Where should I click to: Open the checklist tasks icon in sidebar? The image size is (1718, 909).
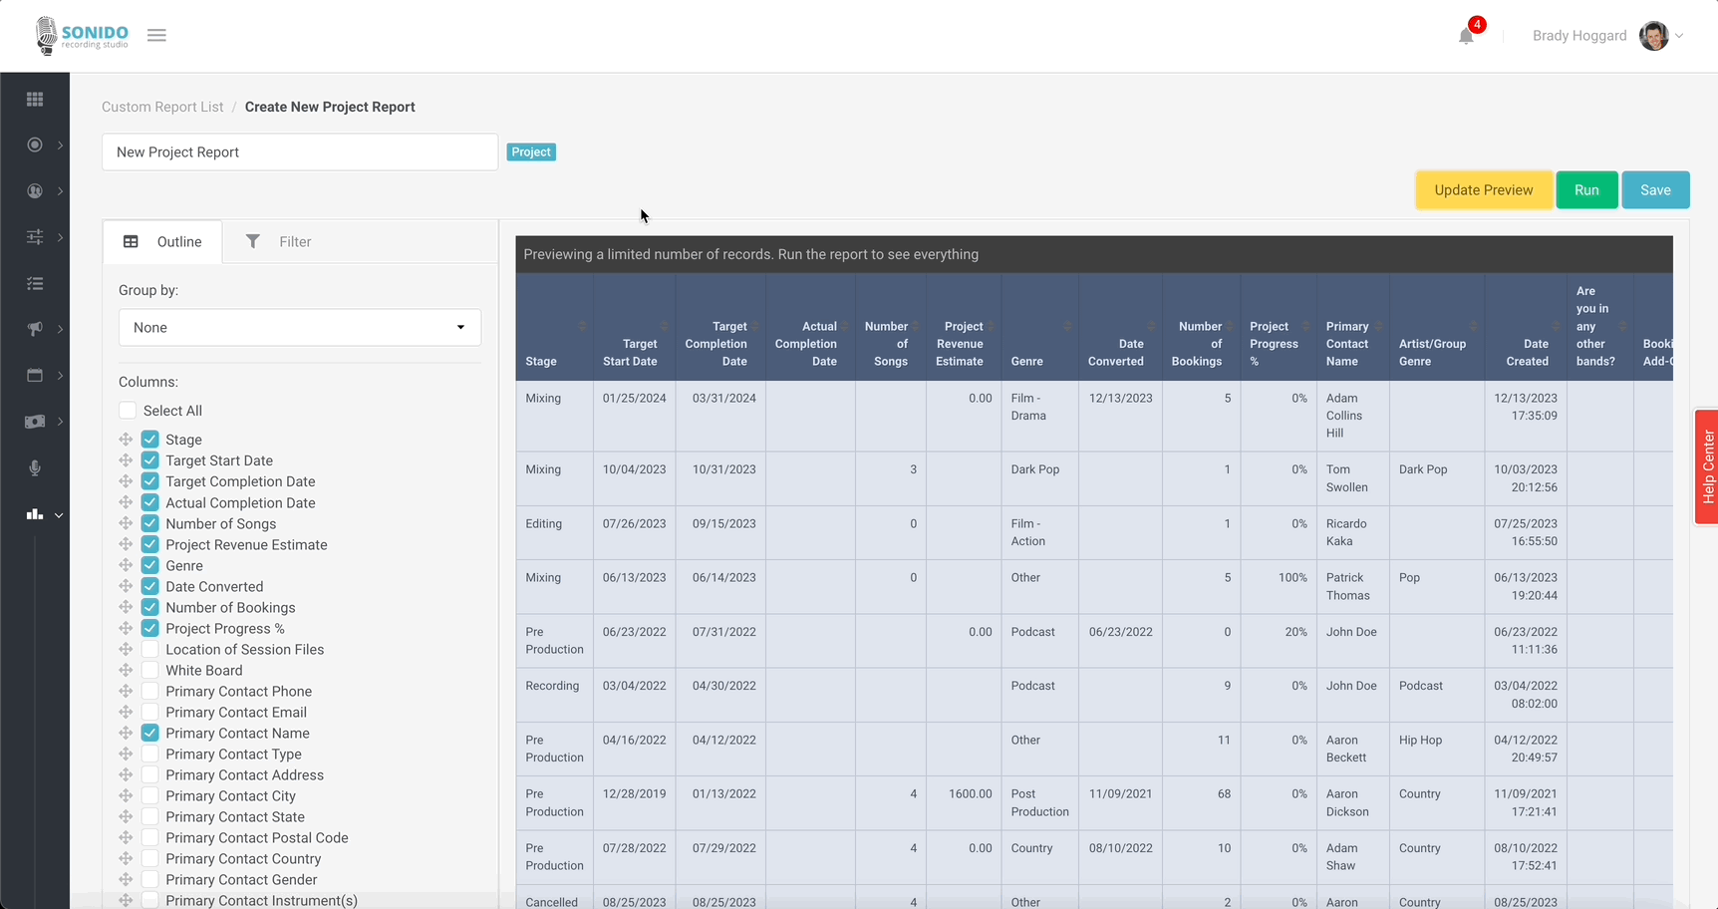[x=35, y=284]
